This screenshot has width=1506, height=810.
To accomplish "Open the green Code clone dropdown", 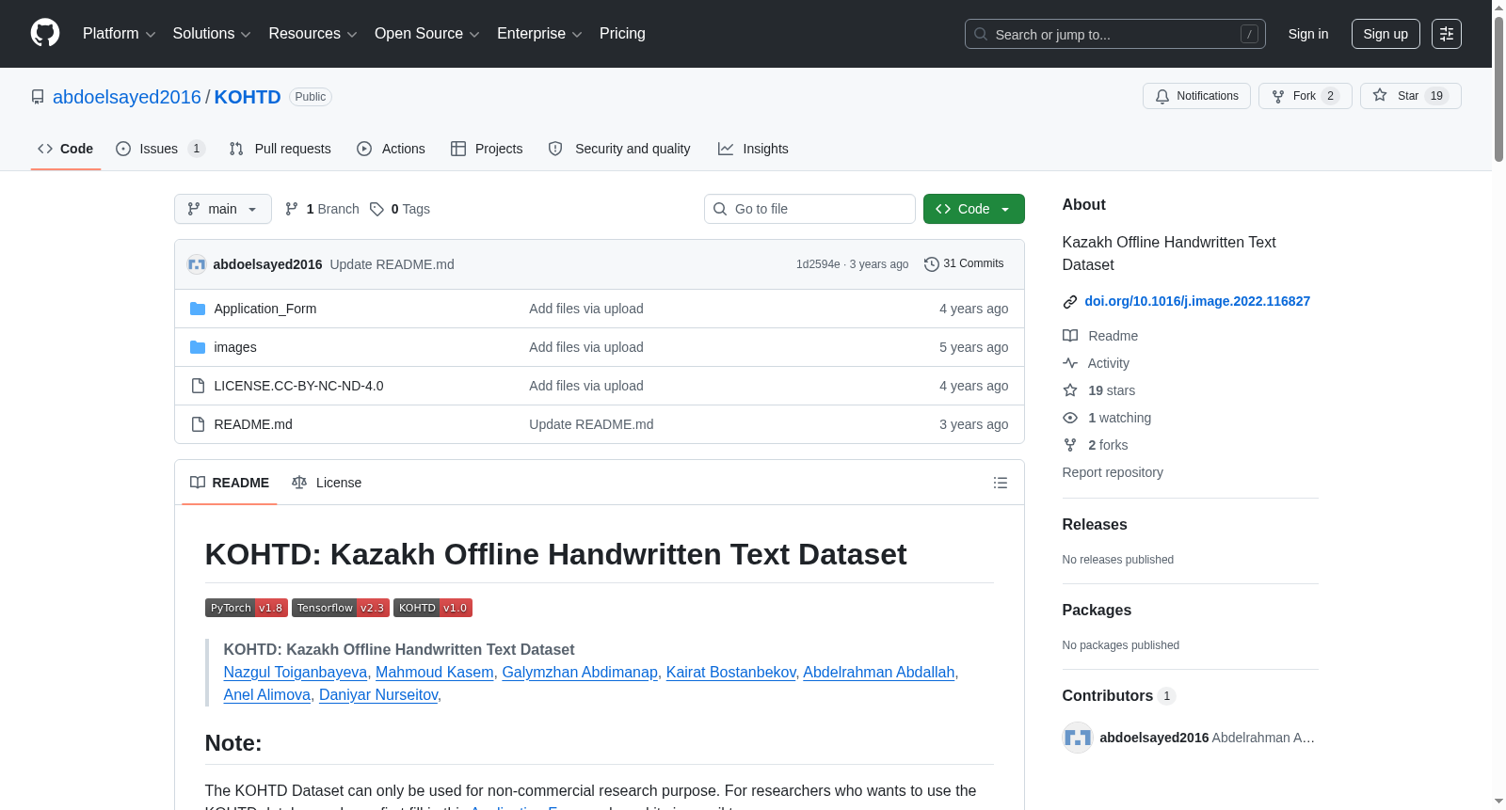I will [974, 209].
